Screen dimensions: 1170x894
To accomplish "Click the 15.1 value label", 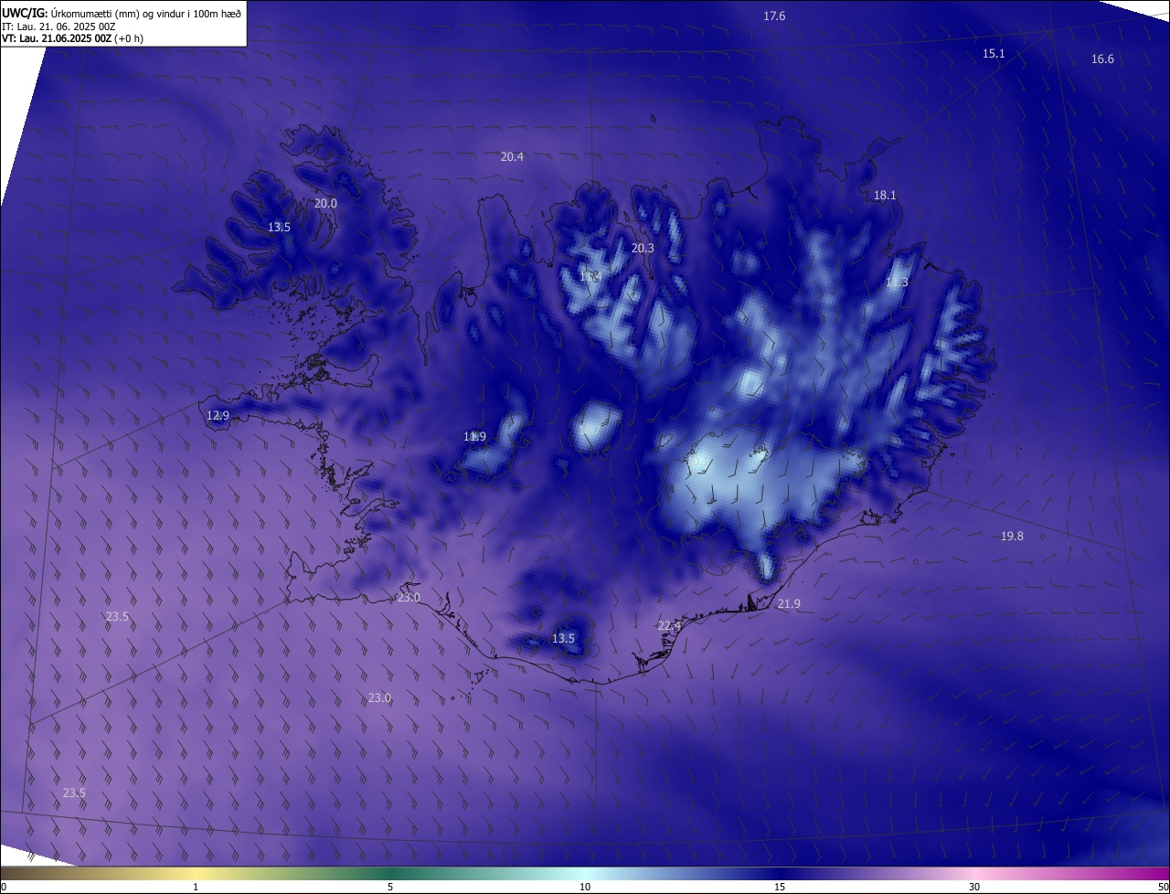I will [x=994, y=54].
